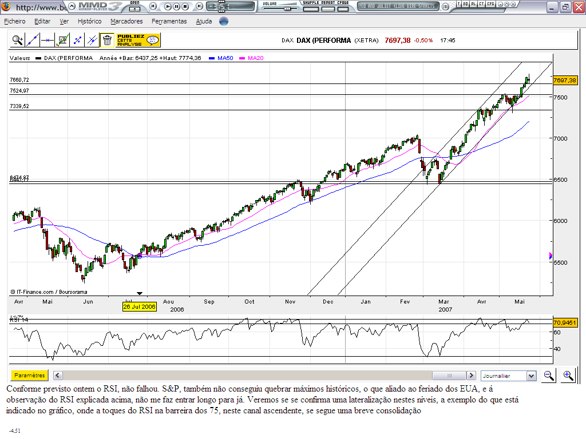This screenshot has height=439, width=586.
Task: Toggle Winamp CT button
Action: pyautogui.click(x=481, y=4)
